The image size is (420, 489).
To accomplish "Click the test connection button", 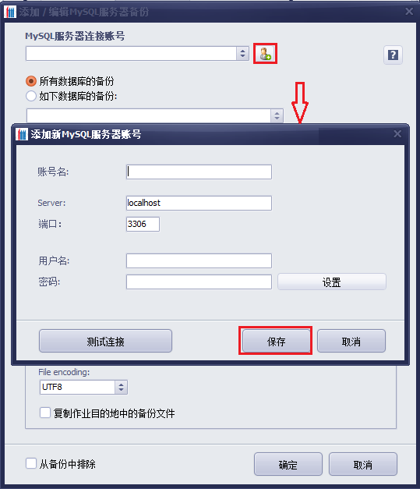I will pyautogui.click(x=105, y=341).
